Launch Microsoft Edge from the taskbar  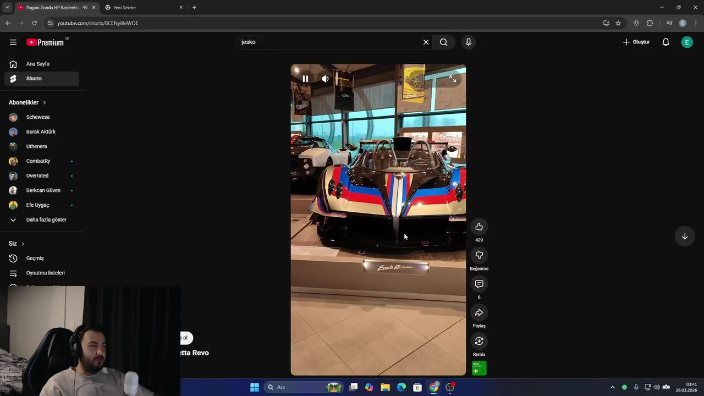(x=402, y=387)
